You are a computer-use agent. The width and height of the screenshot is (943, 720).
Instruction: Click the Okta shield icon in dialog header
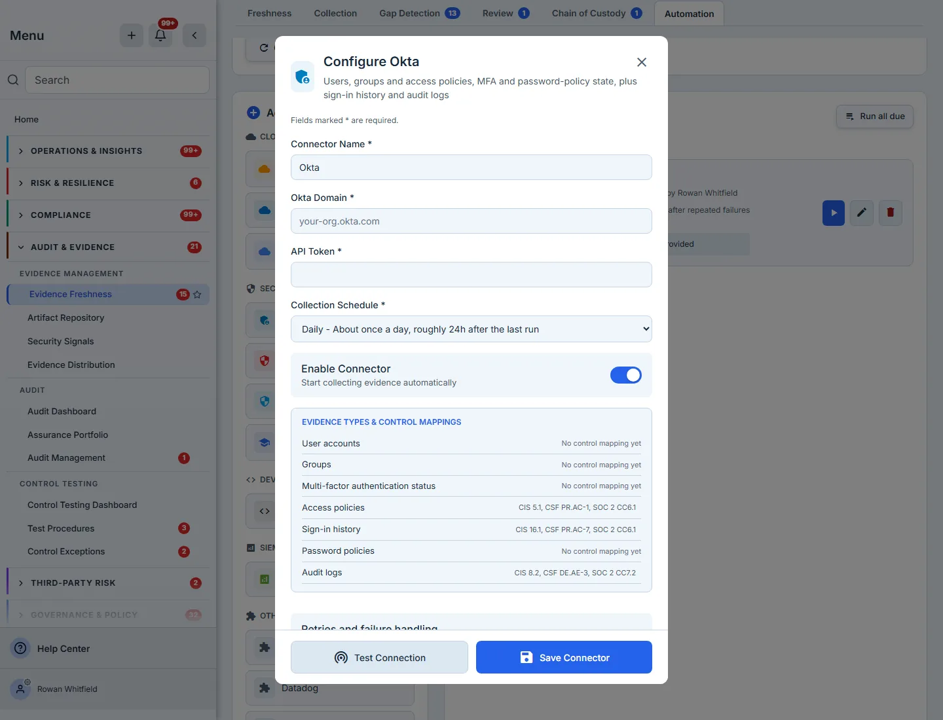pos(303,77)
